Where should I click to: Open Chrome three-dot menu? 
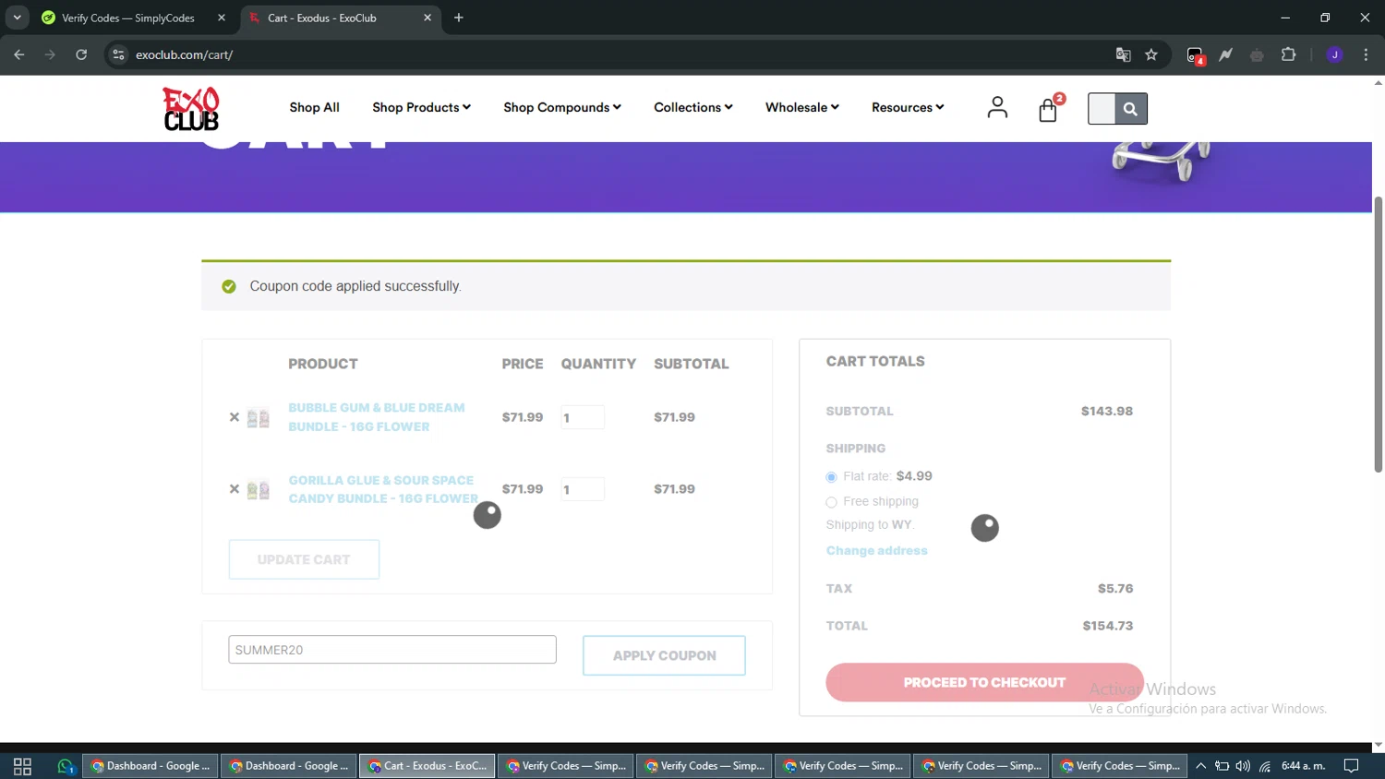(1366, 54)
